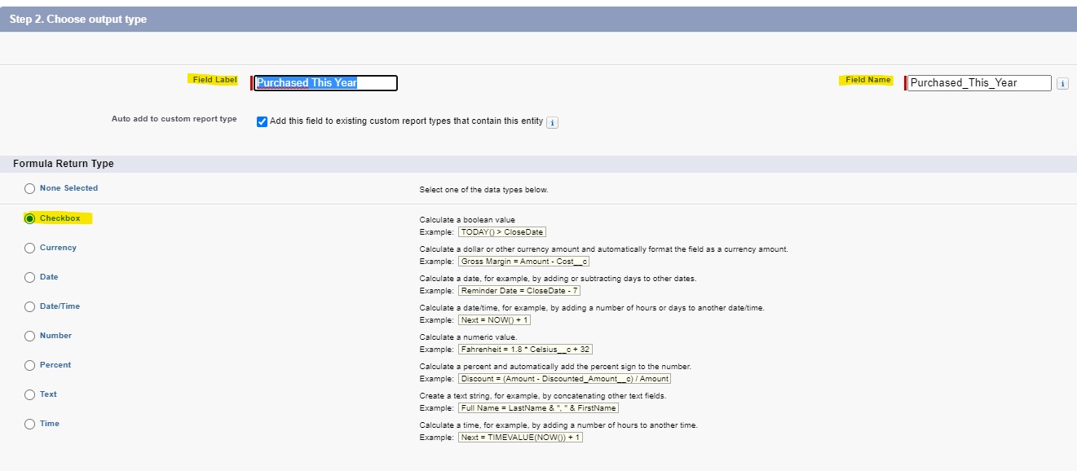Click the Fahrenheit conversion formula example
Screen dimensions: 1077x471
(526, 350)
